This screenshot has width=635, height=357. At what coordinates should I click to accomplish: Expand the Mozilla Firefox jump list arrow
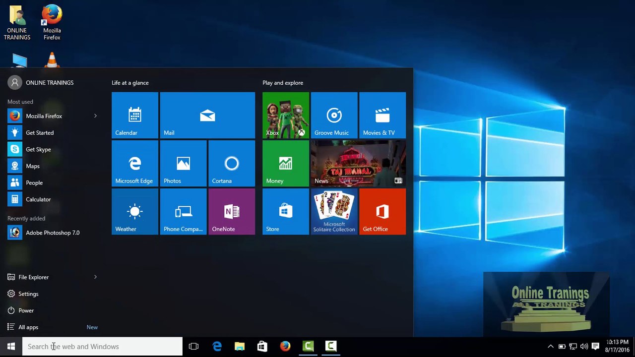95,116
